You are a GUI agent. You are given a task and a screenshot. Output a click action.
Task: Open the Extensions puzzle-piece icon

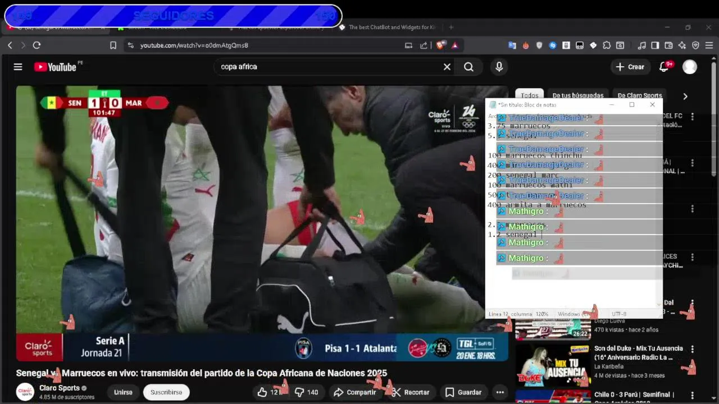point(607,45)
